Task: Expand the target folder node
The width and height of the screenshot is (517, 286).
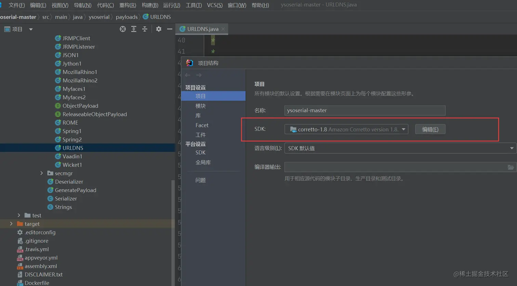Action: point(11,224)
